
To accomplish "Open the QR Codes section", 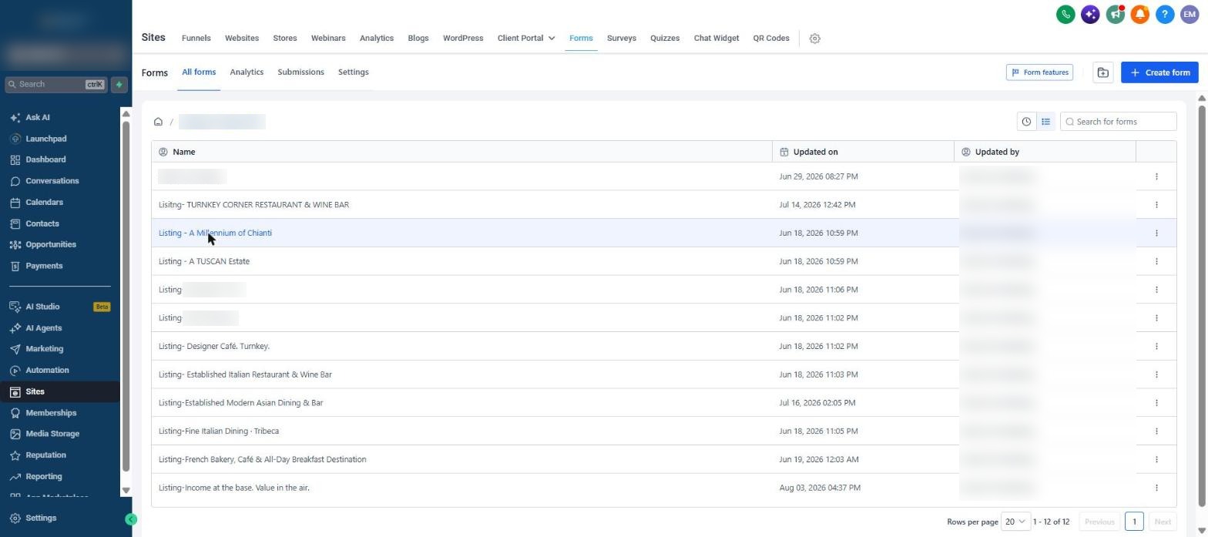I will [x=771, y=39].
